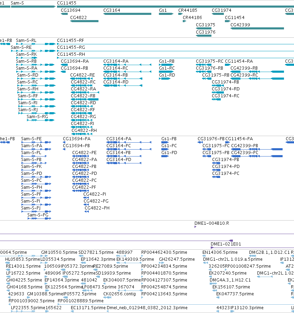The height and width of the screenshot is (313, 294).
Task: Click the Sam-S-RG transcript label
Action: [37, 117]
